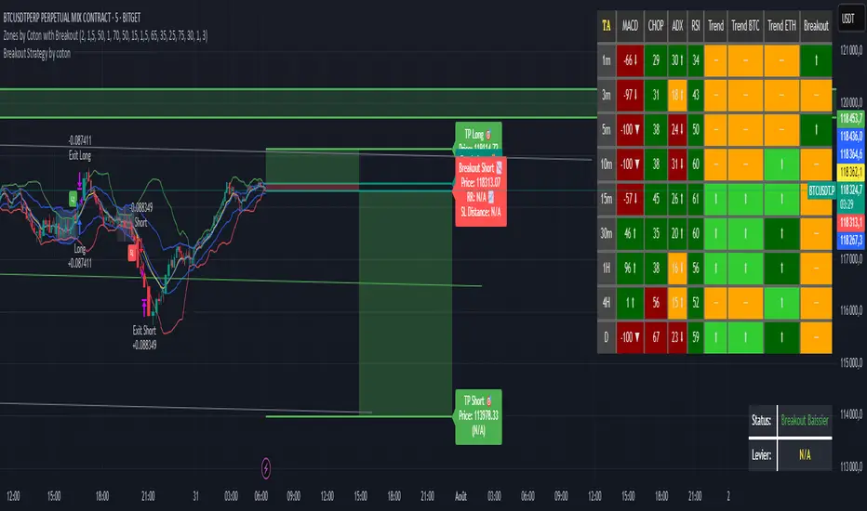Viewport: 867px width, 511px height.
Task: Click the Breakout column header
Action: [816, 25]
